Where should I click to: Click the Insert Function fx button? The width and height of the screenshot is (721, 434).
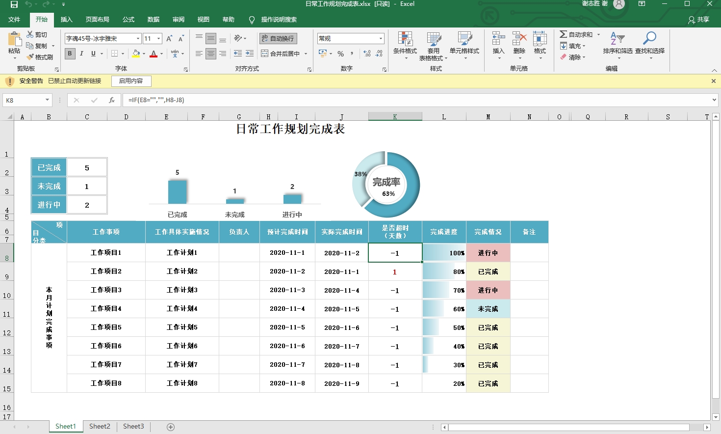coord(112,100)
